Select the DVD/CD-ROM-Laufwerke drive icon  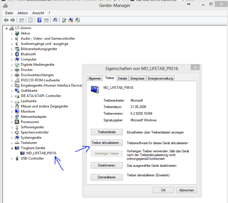[17, 80]
